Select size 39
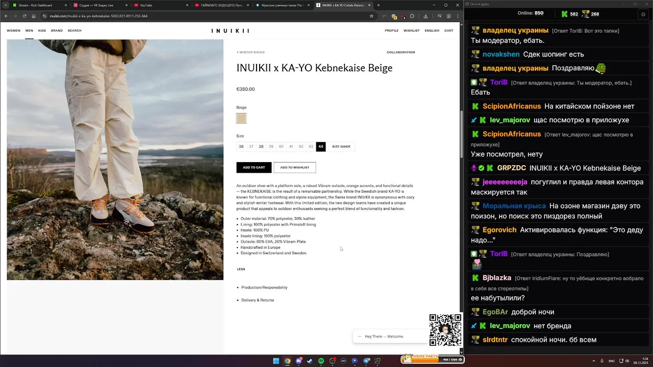This screenshot has width=653, height=367. click(271, 146)
